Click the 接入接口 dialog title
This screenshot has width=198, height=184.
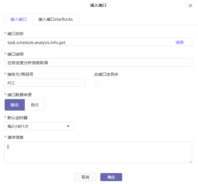point(99,5)
